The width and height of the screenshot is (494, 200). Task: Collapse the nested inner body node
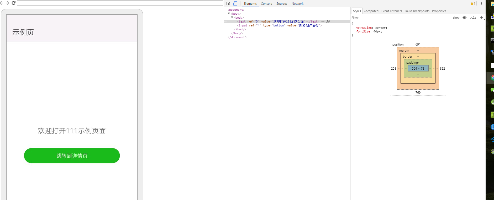pos(232,18)
